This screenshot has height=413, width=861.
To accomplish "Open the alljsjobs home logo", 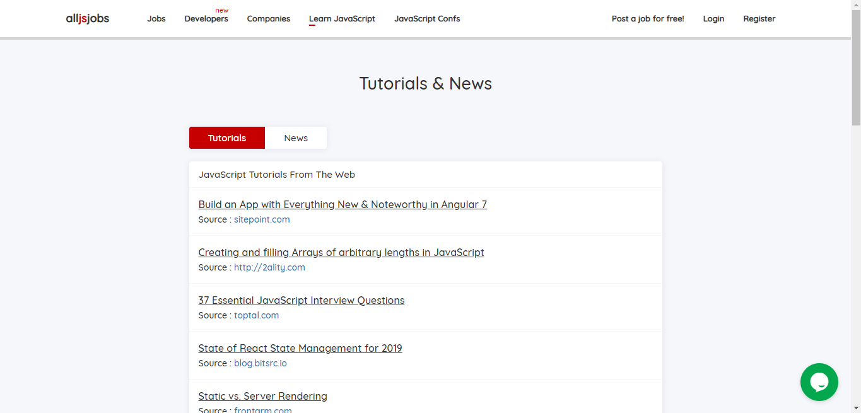I will 87,18.
